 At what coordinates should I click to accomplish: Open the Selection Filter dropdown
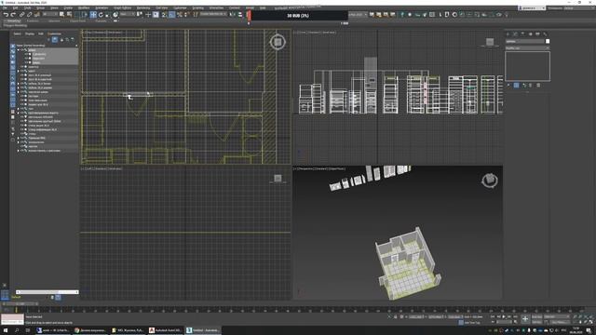pyautogui.click(x=50, y=14)
